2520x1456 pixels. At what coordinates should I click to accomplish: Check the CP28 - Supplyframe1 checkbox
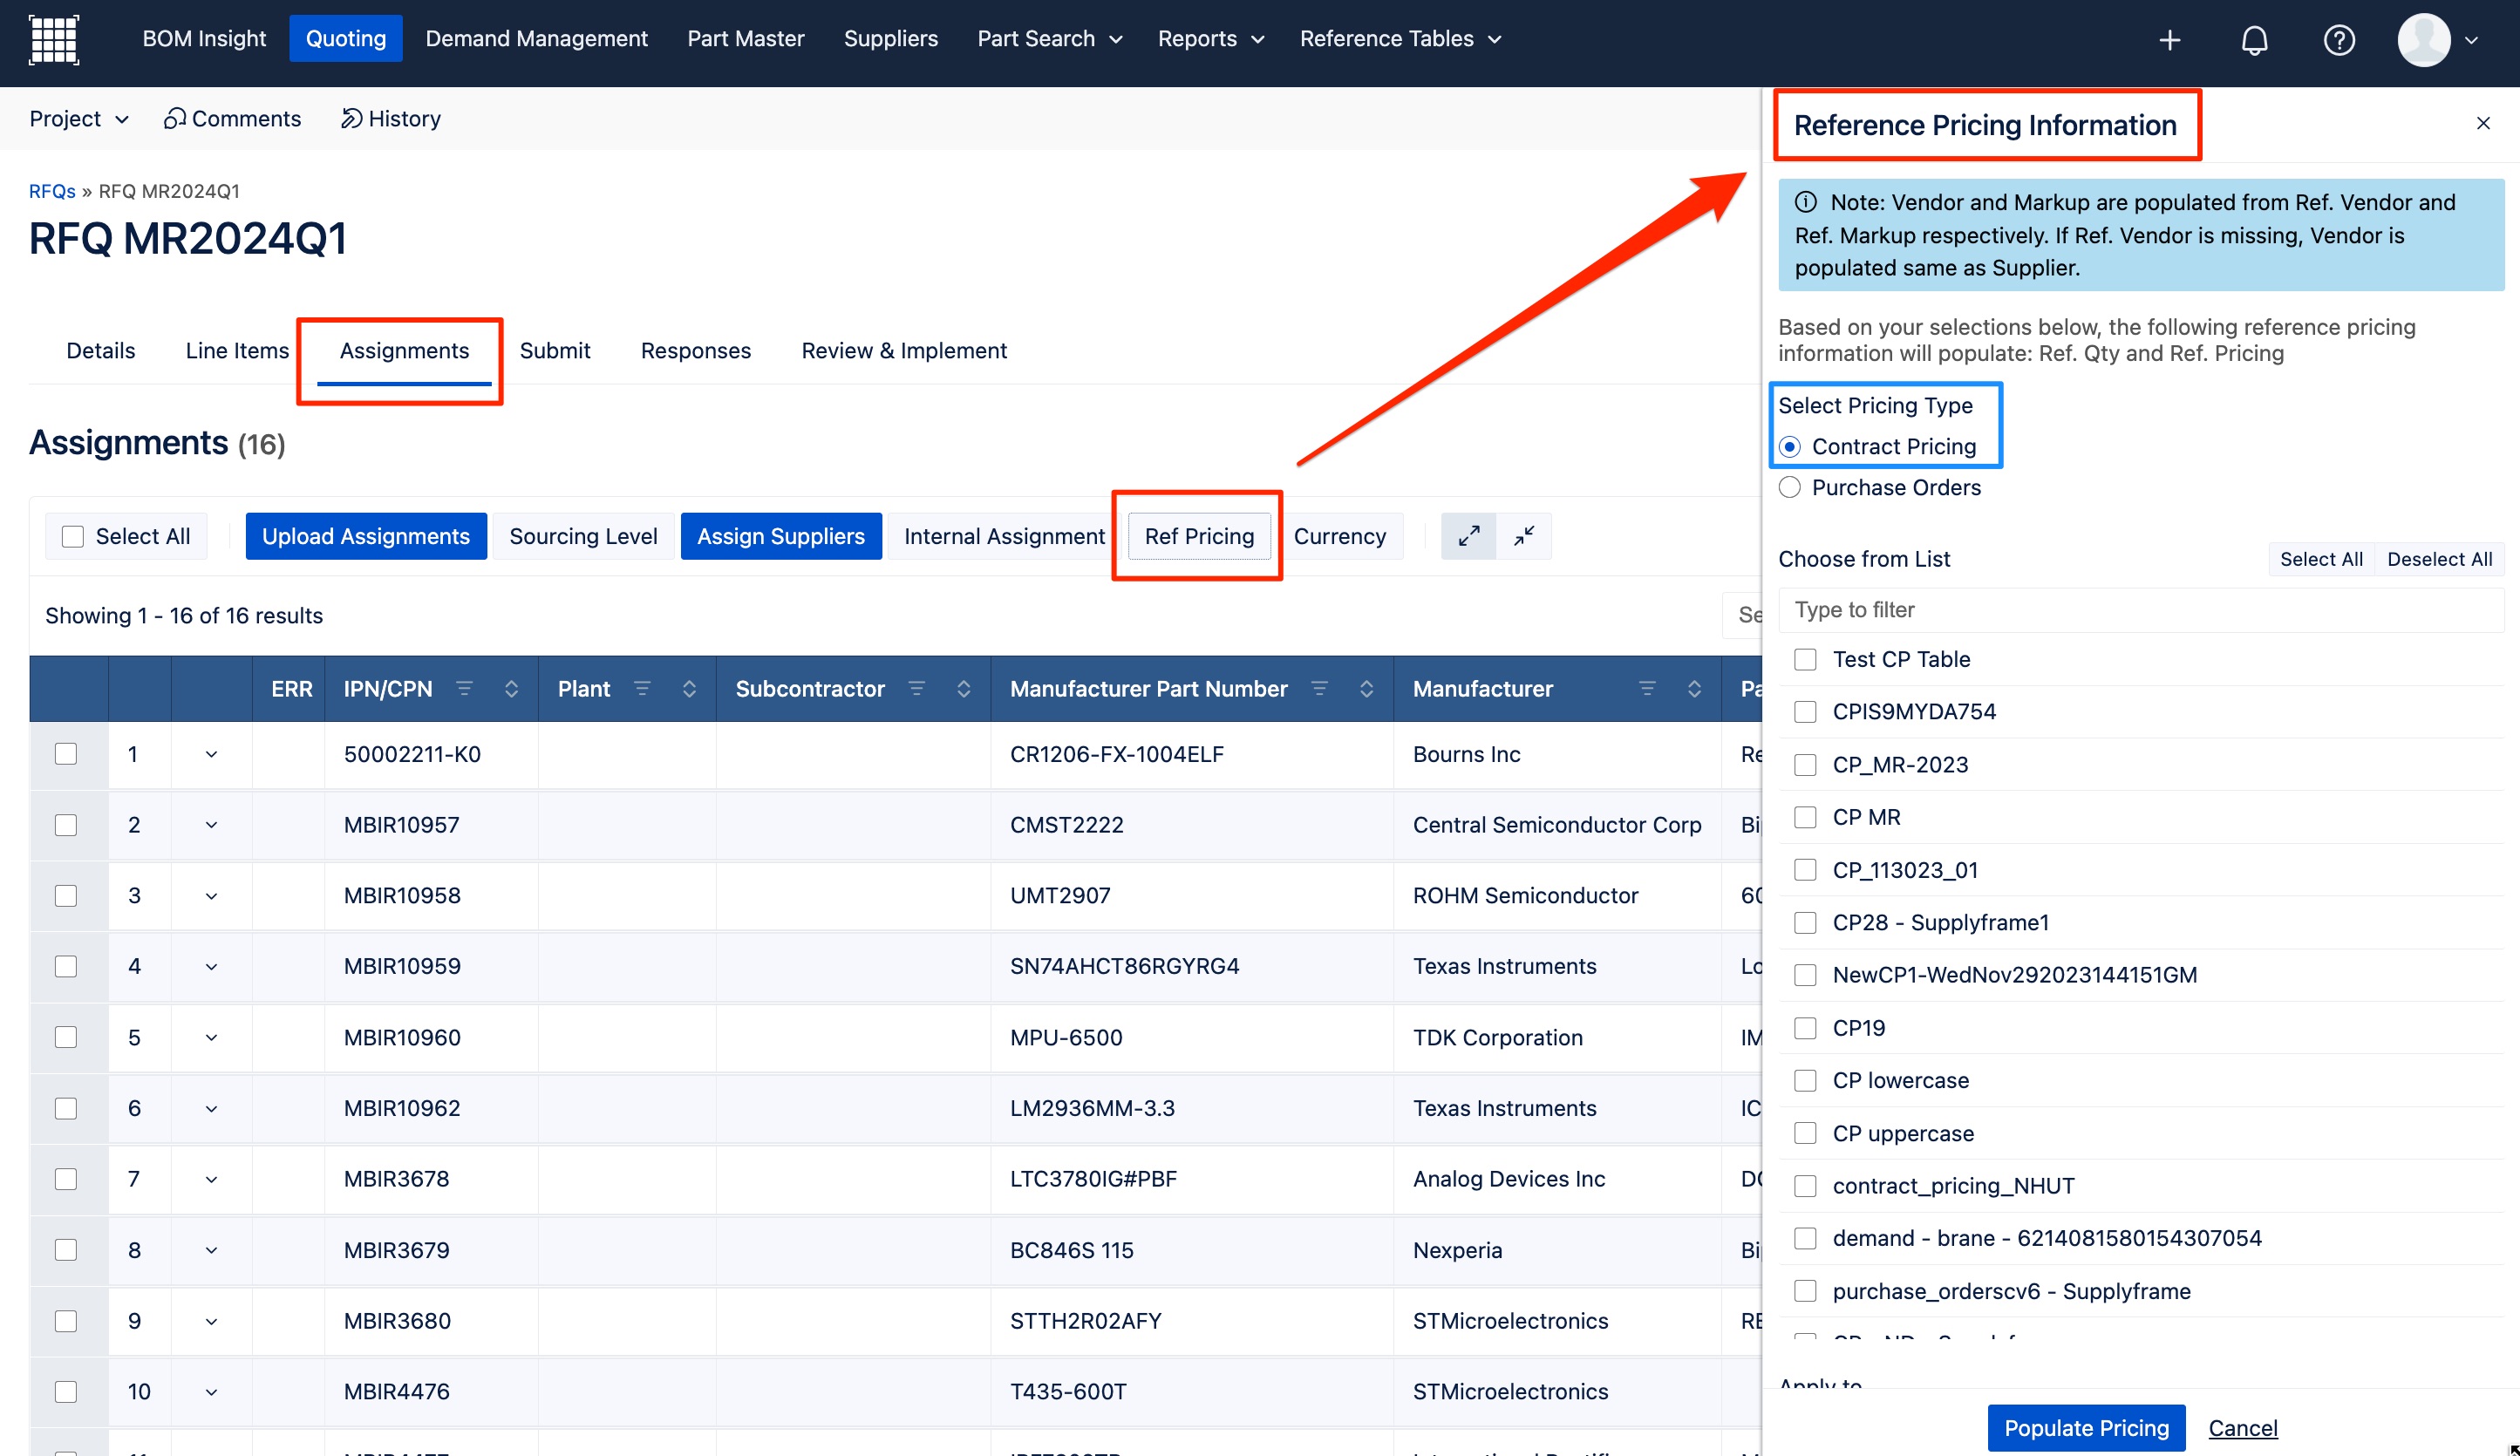click(1805, 922)
